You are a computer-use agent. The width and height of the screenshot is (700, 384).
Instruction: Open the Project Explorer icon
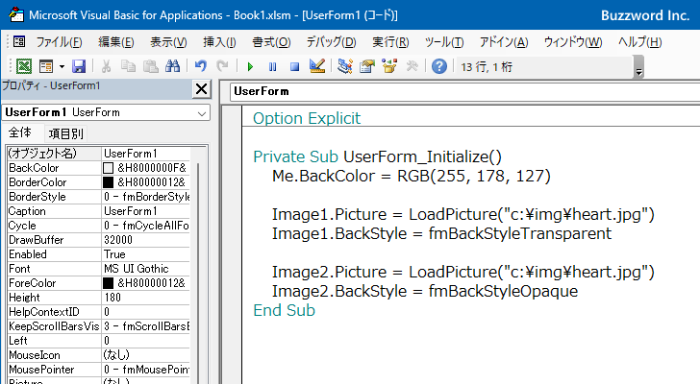344,66
